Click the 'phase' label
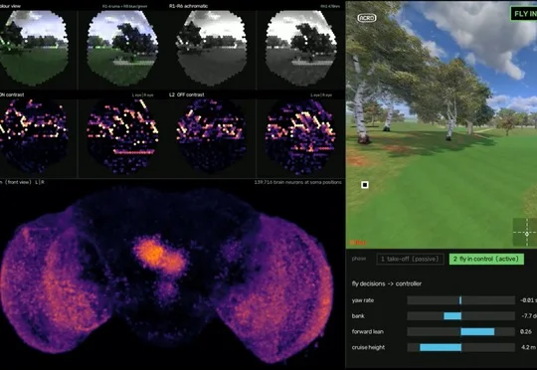 point(359,259)
